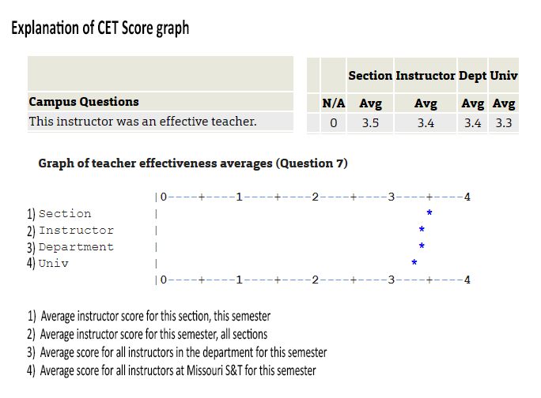Select the "Explanation of CET Score graph" heading
The image size is (541, 398).
[x=100, y=29]
